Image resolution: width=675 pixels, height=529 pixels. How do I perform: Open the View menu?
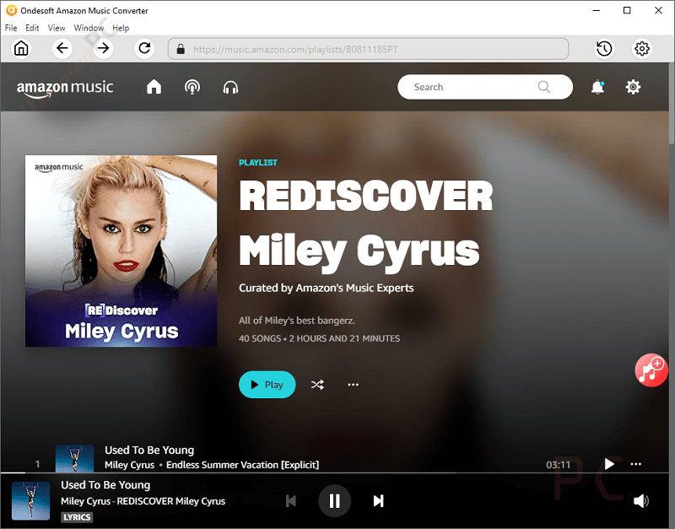point(57,28)
